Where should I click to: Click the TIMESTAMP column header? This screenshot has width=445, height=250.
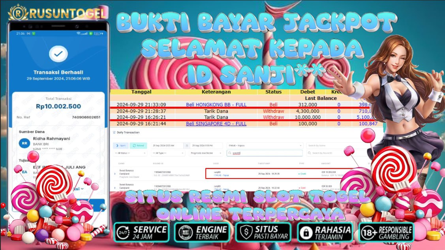point(264,164)
